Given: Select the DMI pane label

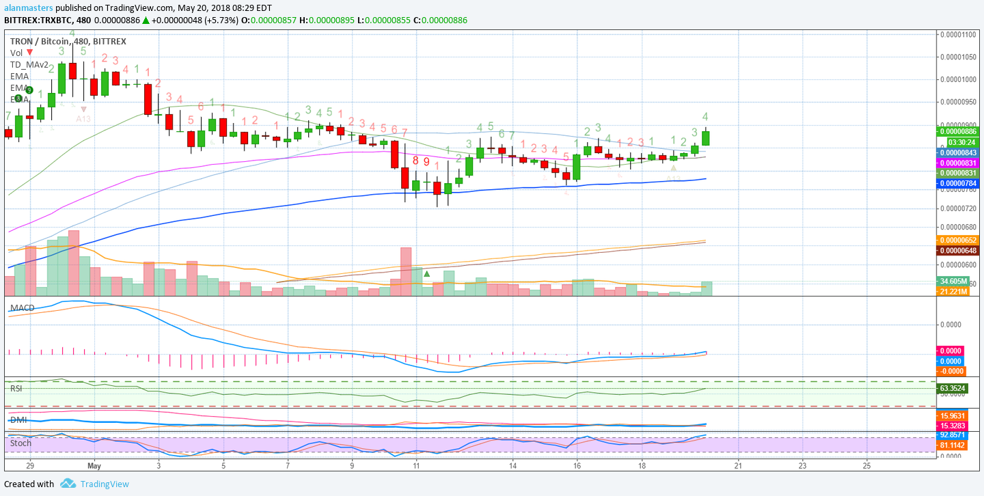Looking at the screenshot, I should tap(17, 419).
